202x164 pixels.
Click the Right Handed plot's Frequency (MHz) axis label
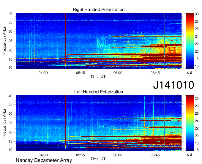(x=4, y=41)
